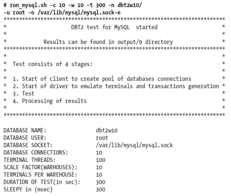
Task: Click the SLEEPY in (msec) label
Action: 28,189
